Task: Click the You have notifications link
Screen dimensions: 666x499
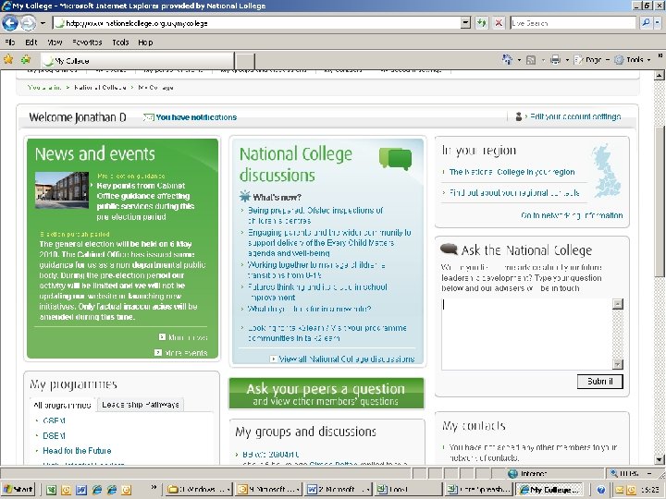Action: click(x=196, y=117)
